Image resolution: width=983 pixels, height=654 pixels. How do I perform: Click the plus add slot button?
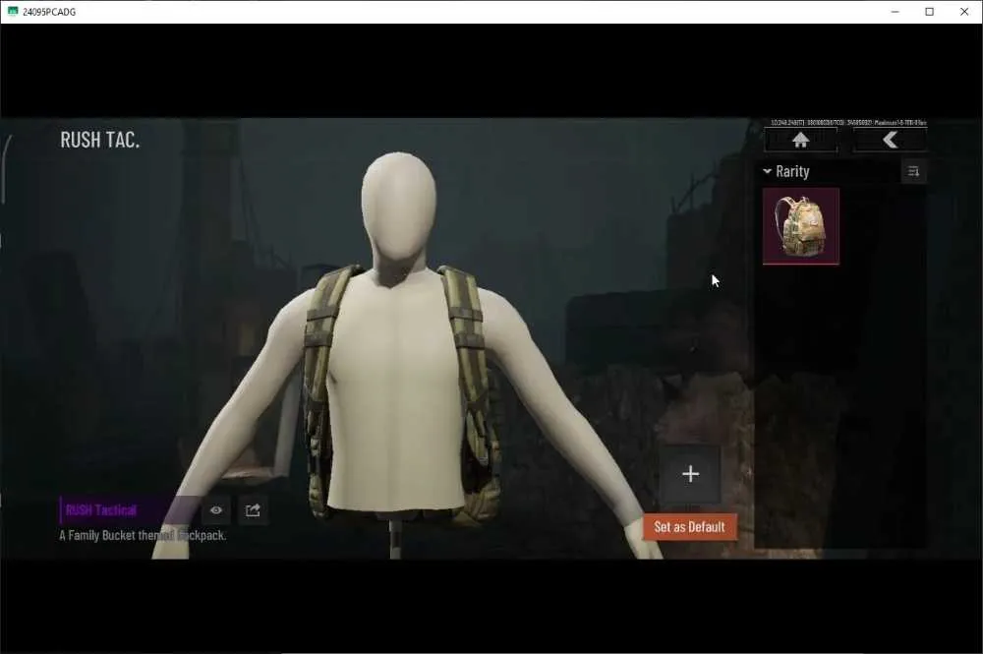click(690, 473)
